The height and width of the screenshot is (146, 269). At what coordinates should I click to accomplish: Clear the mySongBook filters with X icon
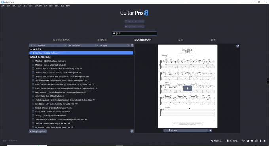click(x=132, y=45)
